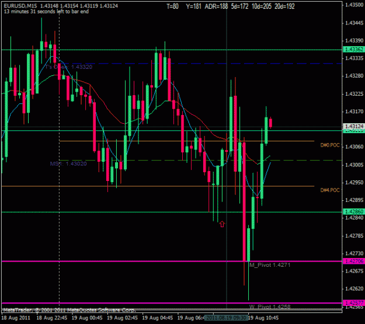This screenshot has width=365, height=324.
Task: Select the 1.42860 green price label
Action: click(x=353, y=211)
